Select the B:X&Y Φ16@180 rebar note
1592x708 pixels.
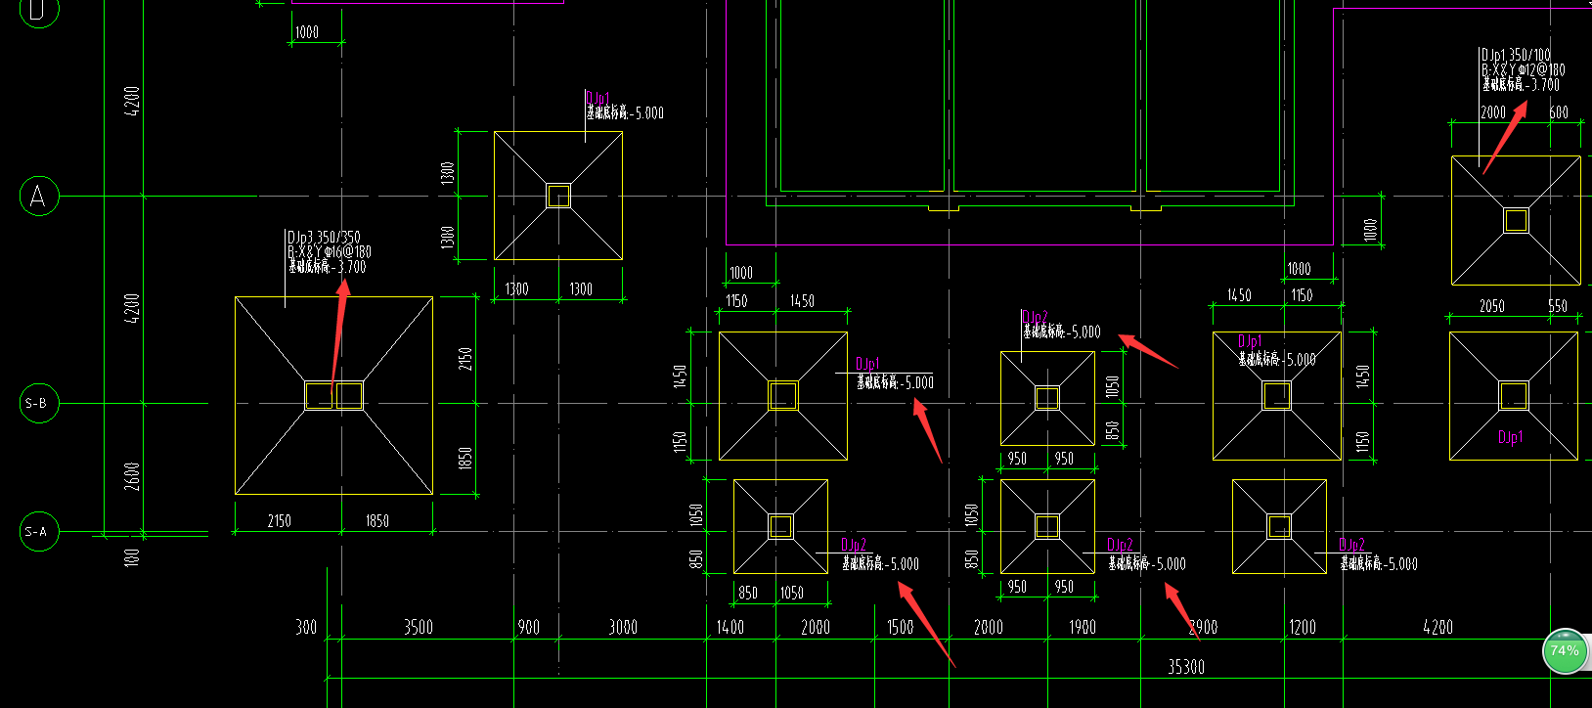(x=330, y=251)
